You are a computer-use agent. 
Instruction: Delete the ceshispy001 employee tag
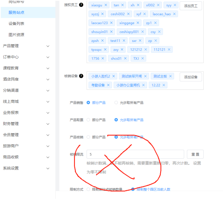pos(142,32)
